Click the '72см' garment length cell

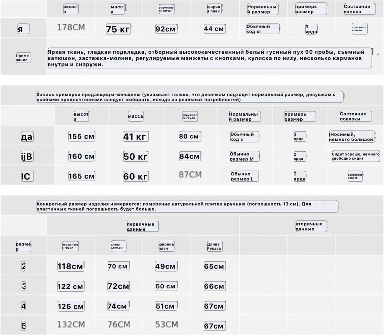(x=119, y=286)
